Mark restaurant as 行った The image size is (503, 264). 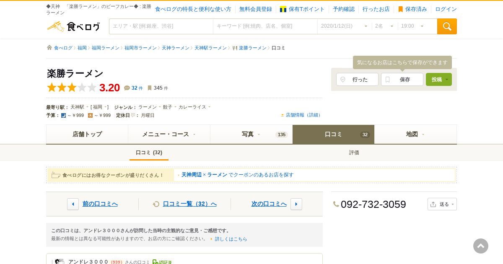(x=357, y=79)
